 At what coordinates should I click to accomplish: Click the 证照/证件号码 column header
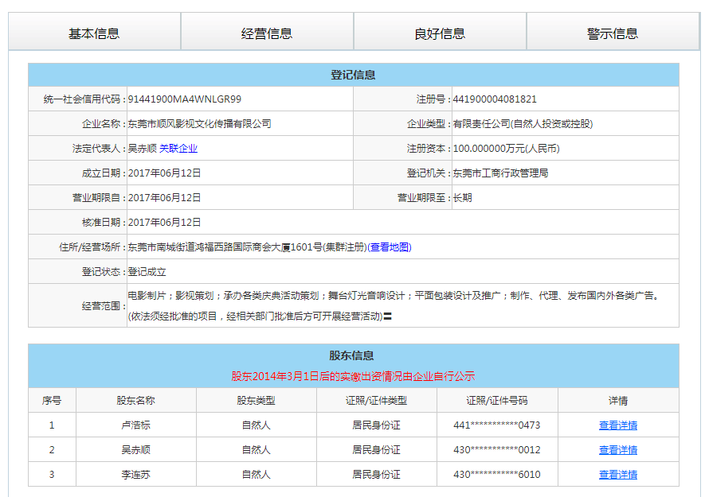[497, 401]
